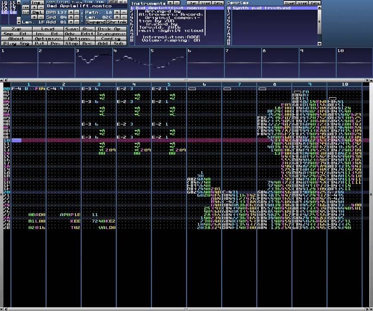Insert order position with Ins. button
Screen dimensions: 373x311
(x=38, y=3)
